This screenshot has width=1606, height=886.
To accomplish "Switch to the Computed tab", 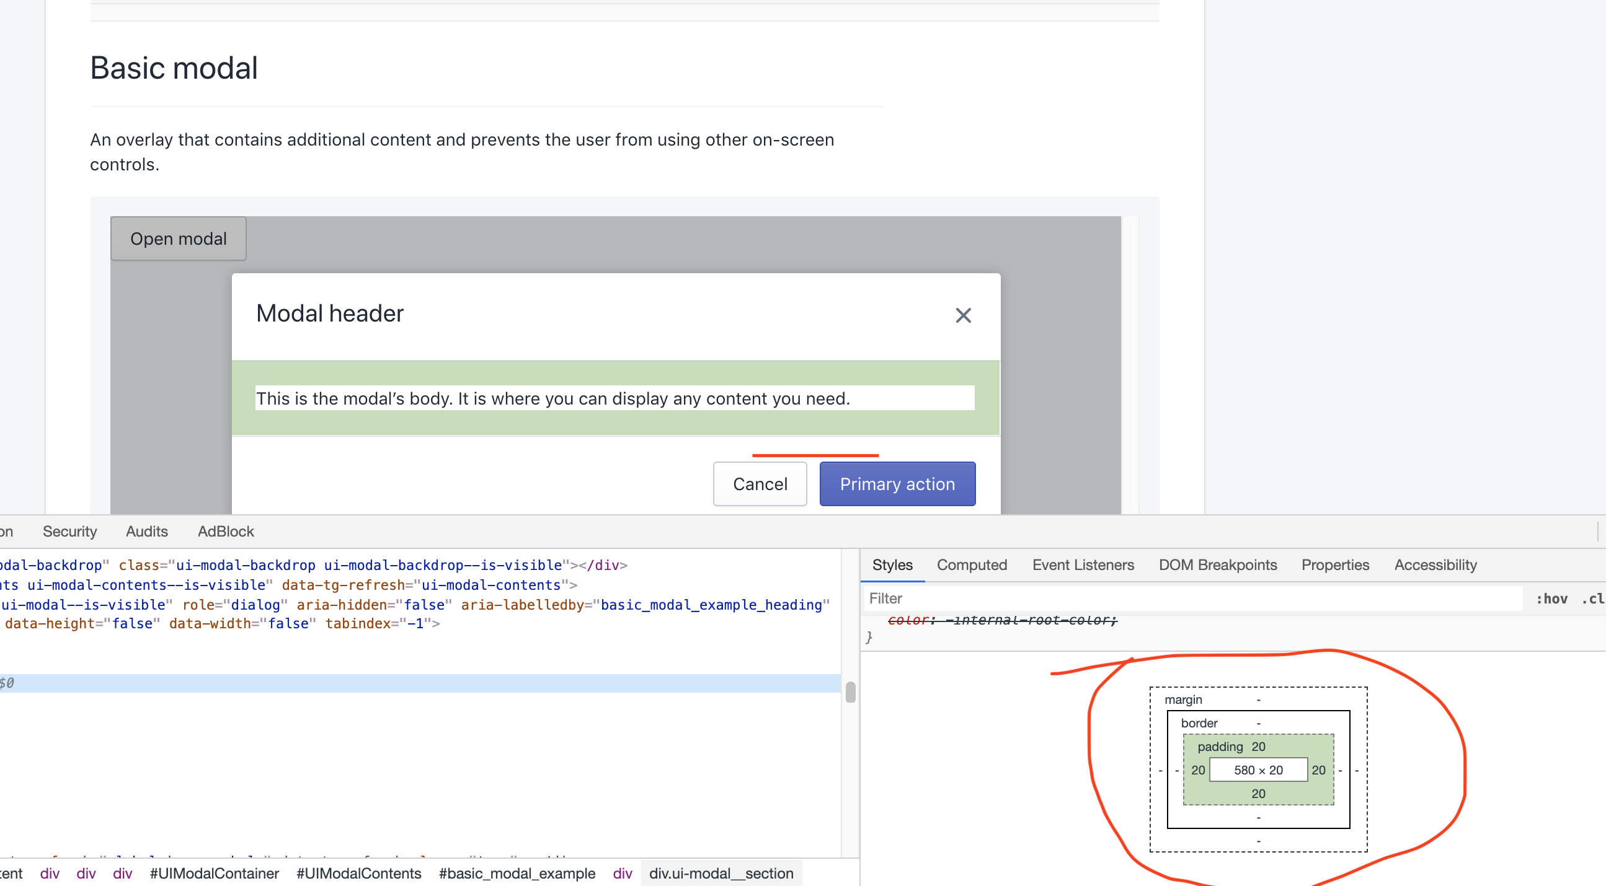I will tap(971, 564).
